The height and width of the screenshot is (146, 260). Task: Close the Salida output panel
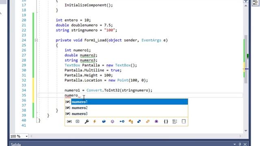[245, 144]
